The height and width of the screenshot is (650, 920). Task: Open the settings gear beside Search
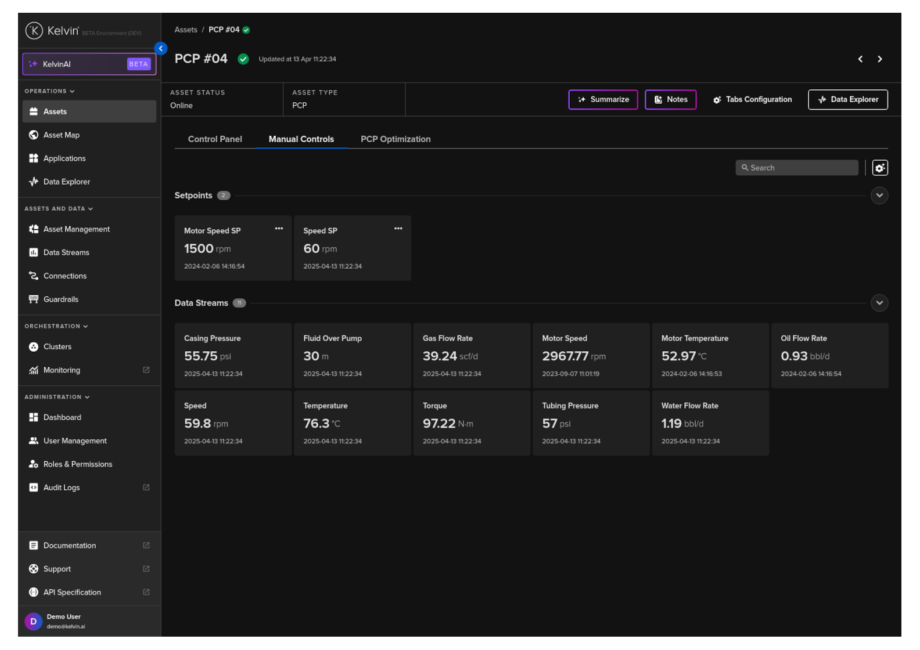[879, 168]
